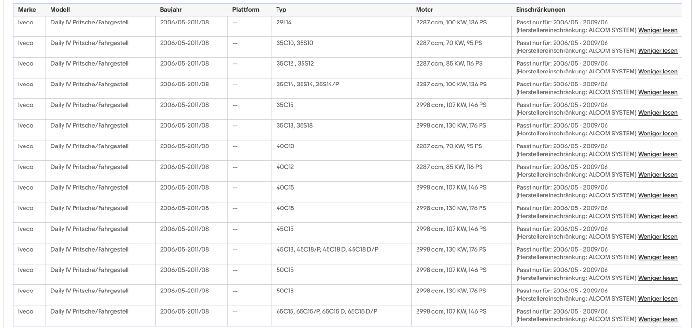
Task: Click Weniger lesen in the 40C10 row
Action: (x=657, y=154)
